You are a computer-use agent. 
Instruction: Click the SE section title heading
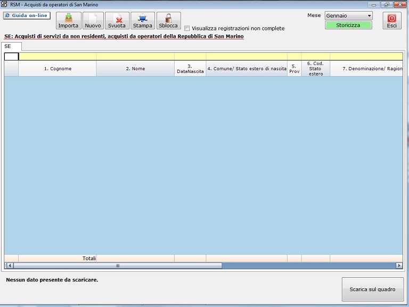pos(124,36)
